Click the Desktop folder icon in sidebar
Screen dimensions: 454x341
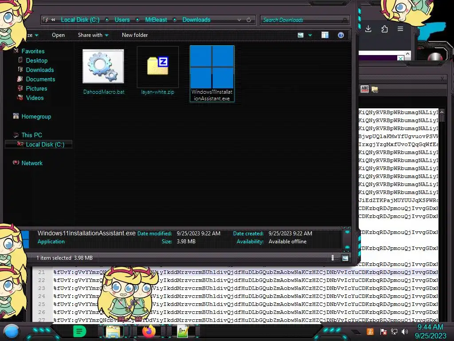[20, 60]
